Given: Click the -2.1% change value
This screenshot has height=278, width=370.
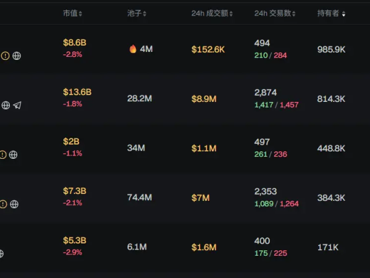Looking at the screenshot, I should point(72,203).
